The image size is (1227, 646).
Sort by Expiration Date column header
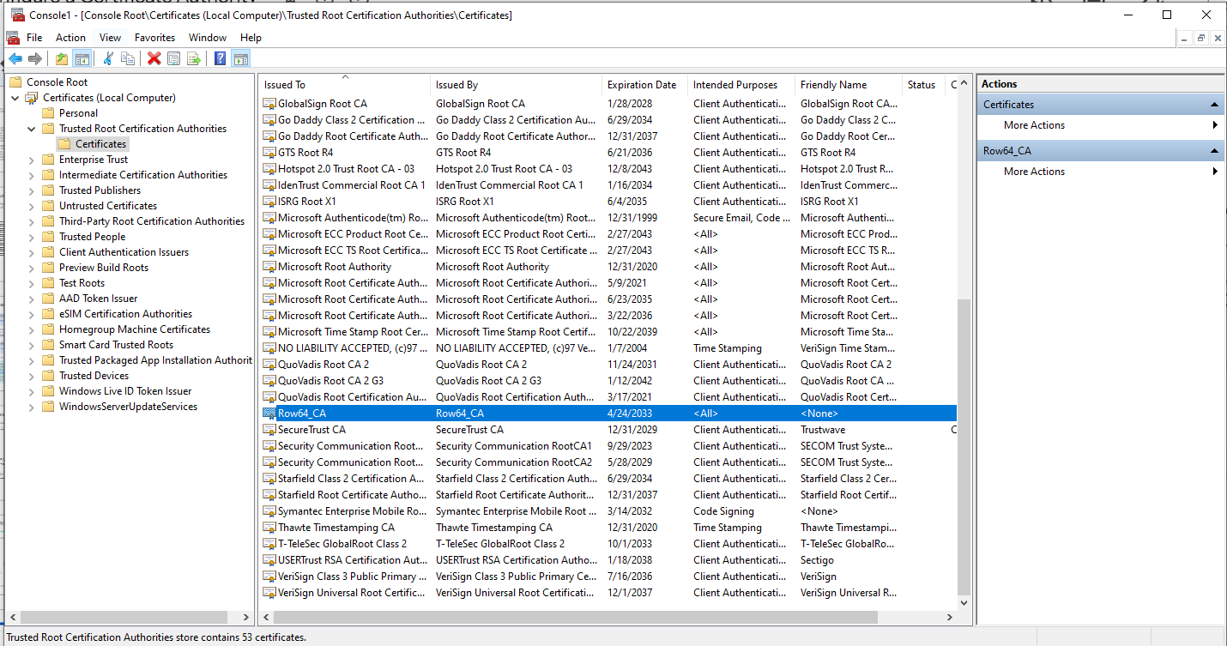642,85
